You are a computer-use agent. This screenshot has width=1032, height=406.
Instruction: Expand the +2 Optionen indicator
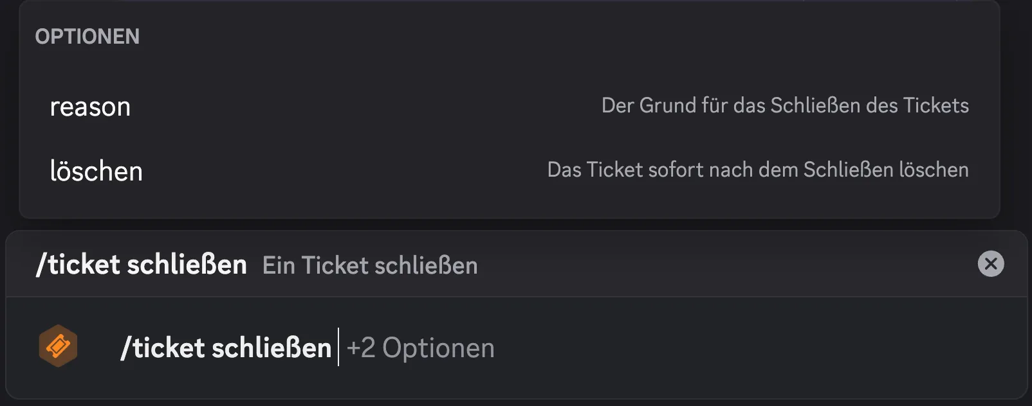point(420,348)
